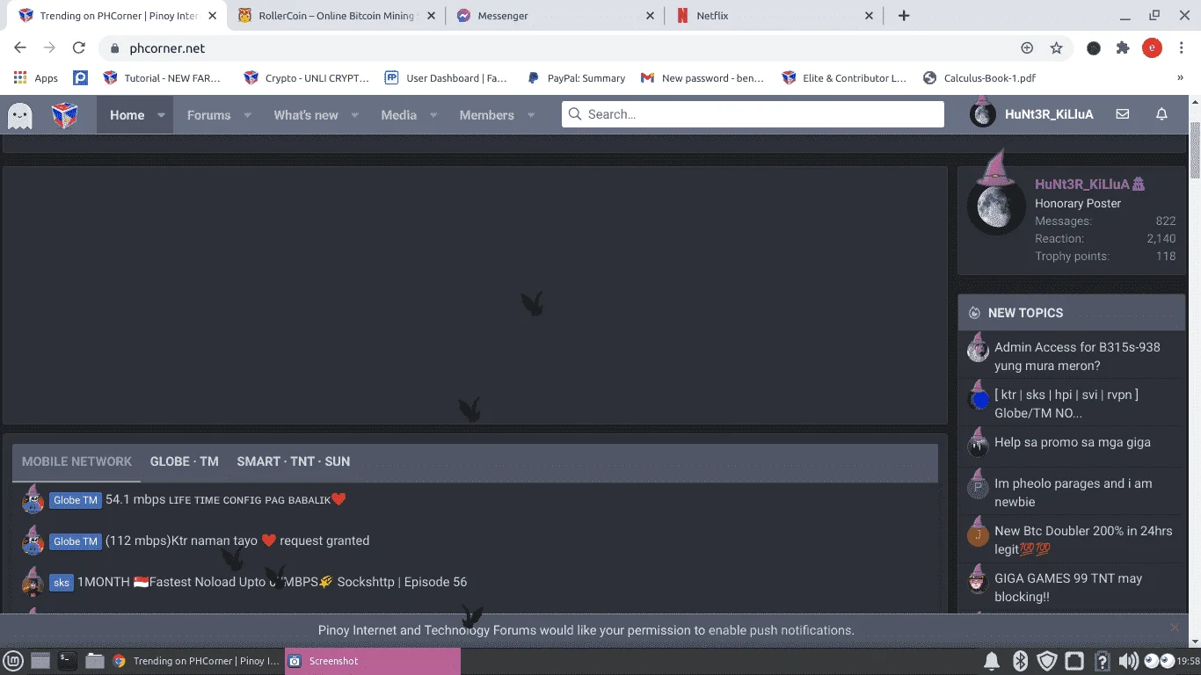Launch the terminal from the taskbar
The image size is (1201, 675).
[67, 661]
